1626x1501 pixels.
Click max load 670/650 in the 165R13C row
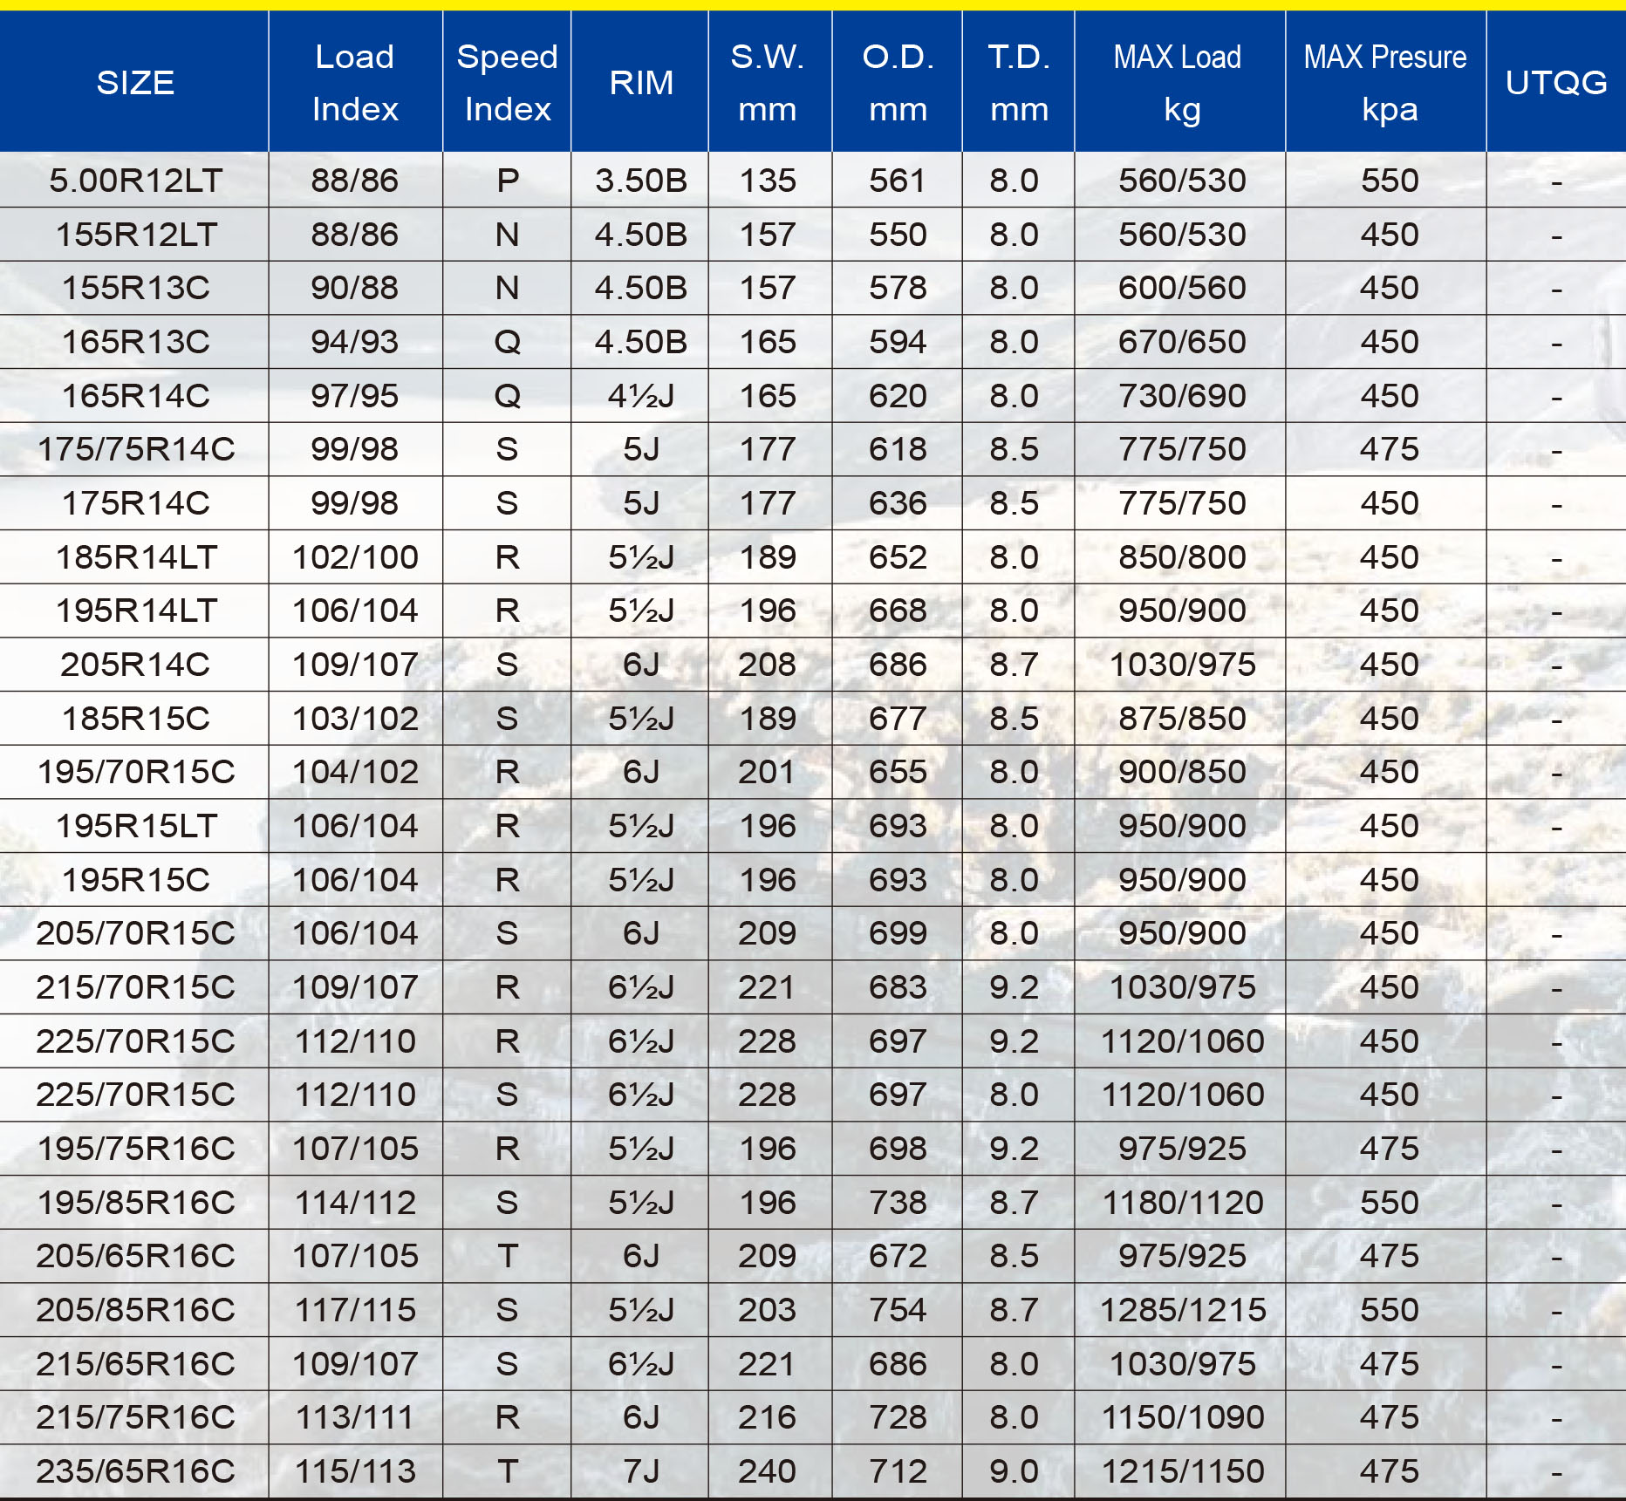[1182, 342]
